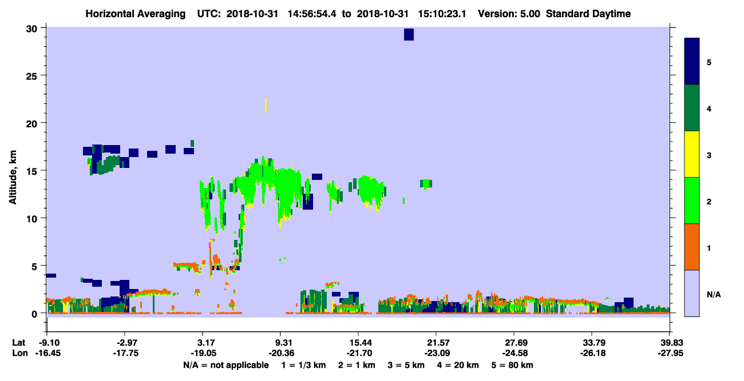The width and height of the screenshot is (744, 381).
Task: Click the bright green level 2 swatch
Action: pyautogui.click(x=692, y=200)
